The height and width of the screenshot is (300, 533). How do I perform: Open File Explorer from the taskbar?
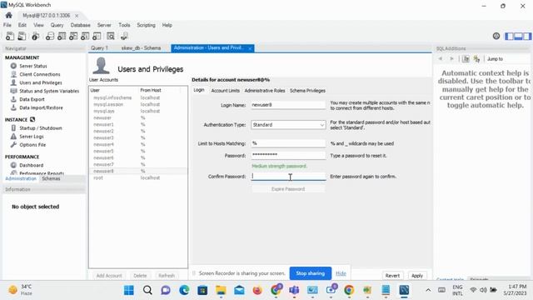221,290
